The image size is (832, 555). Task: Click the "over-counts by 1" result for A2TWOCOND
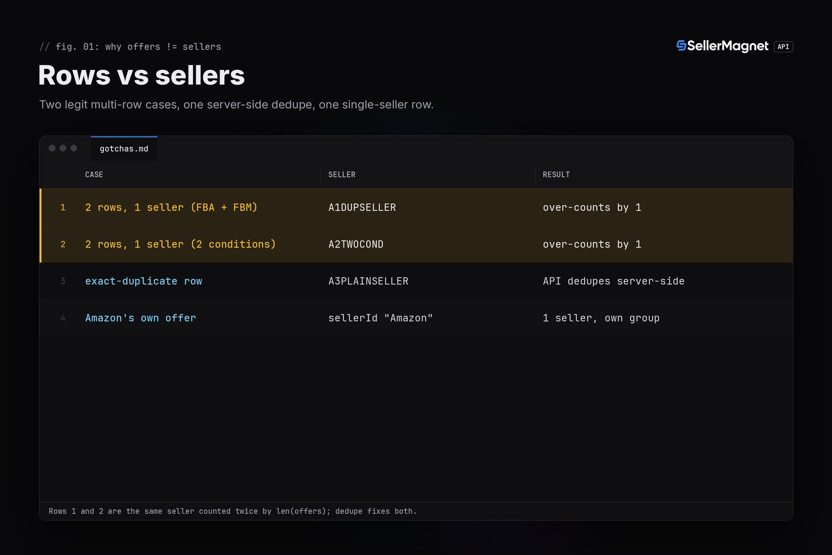[592, 244]
